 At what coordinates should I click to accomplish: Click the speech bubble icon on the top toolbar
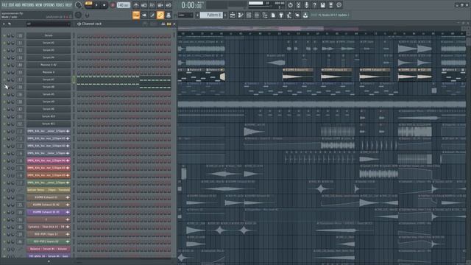pyautogui.click(x=339, y=5)
